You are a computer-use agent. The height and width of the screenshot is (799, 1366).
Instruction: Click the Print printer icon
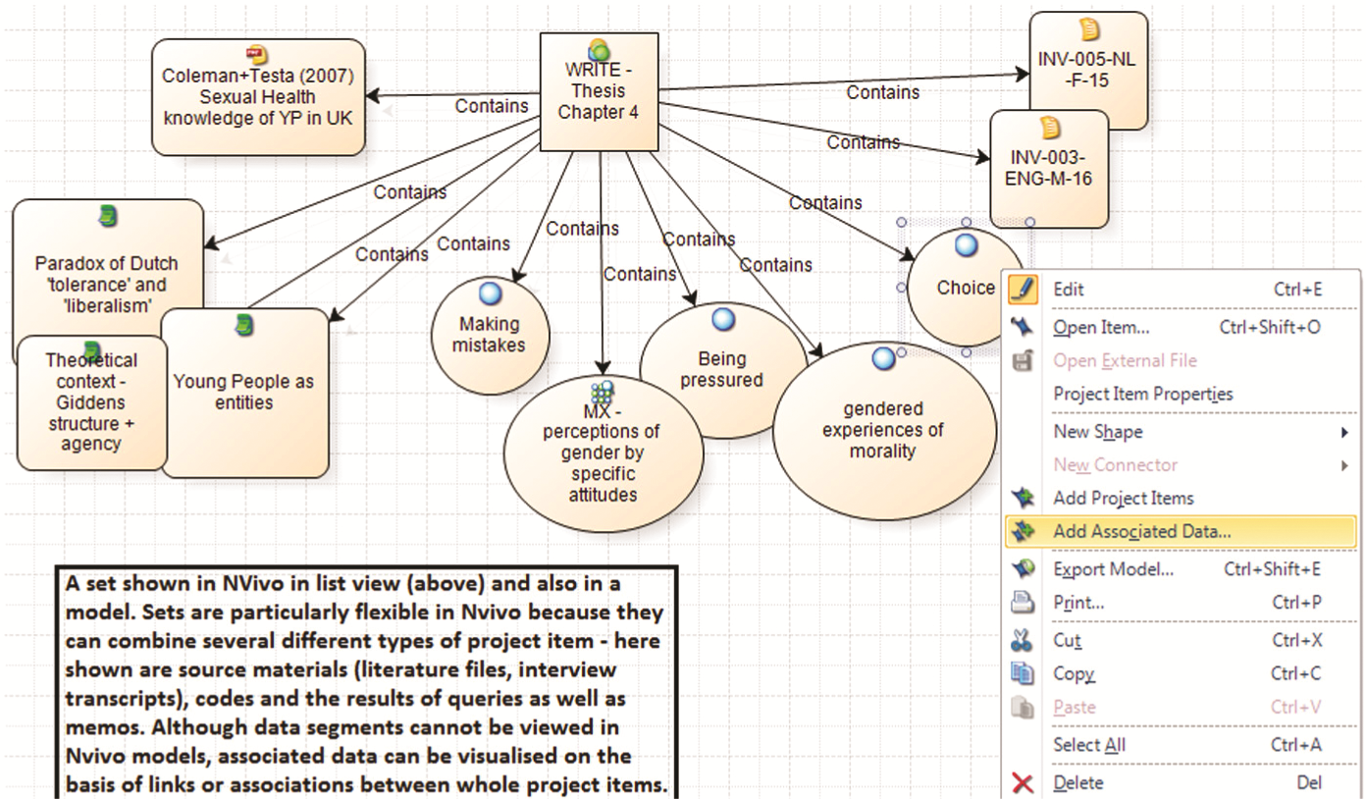(1023, 603)
